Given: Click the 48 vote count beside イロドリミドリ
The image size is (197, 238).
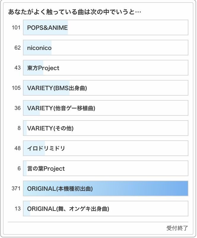Looking at the screenshot, I should tap(18, 148).
